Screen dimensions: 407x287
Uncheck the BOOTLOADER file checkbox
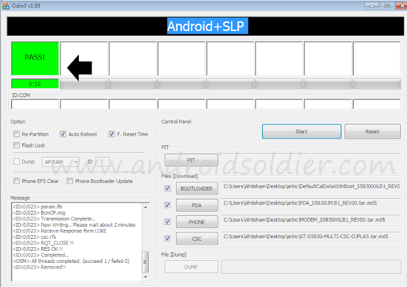click(168, 189)
